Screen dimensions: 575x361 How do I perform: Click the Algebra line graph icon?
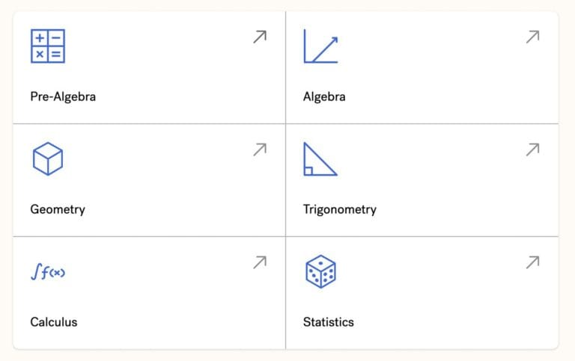click(x=320, y=46)
